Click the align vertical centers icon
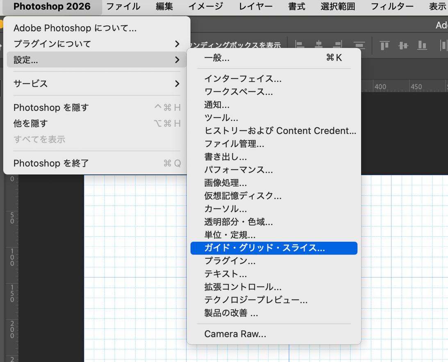 coord(403,45)
